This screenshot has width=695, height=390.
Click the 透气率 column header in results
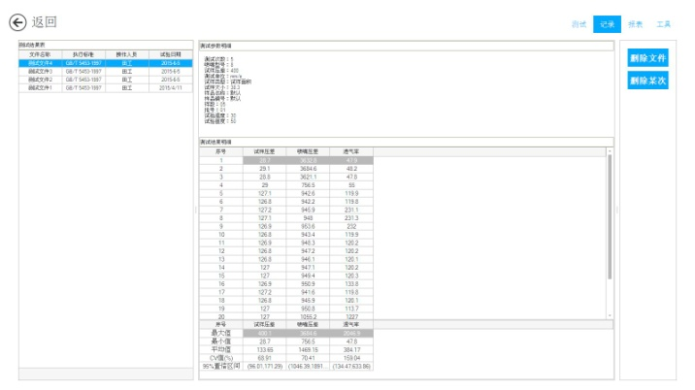point(351,151)
